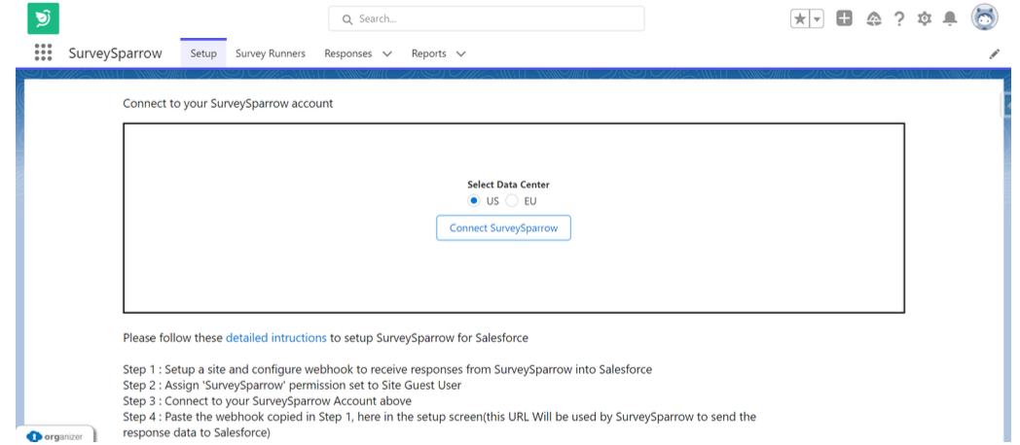Image resolution: width=1020 pixels, height=445 pixels.
Task: Open the user avatar profile menu
Action: click(984, 18)
